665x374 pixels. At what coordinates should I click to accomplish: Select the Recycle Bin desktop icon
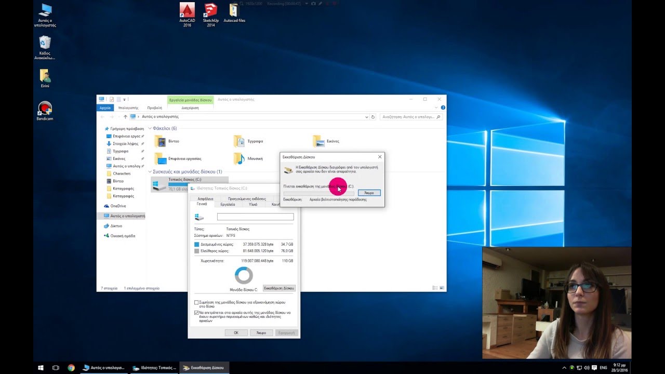(x=45, y=48)
